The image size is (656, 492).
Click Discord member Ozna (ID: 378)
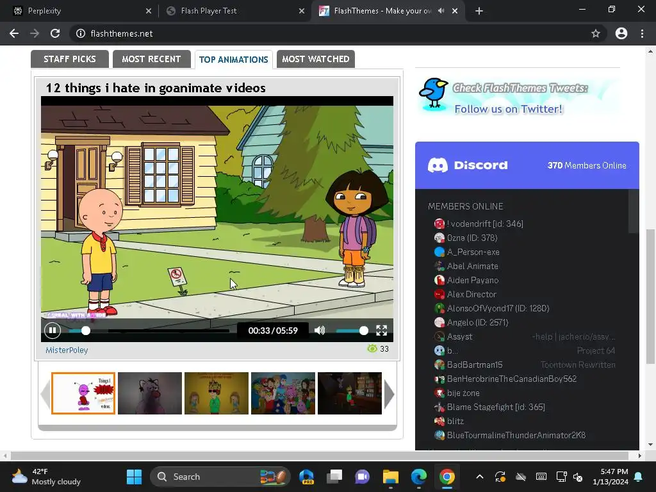pos(472,238)
